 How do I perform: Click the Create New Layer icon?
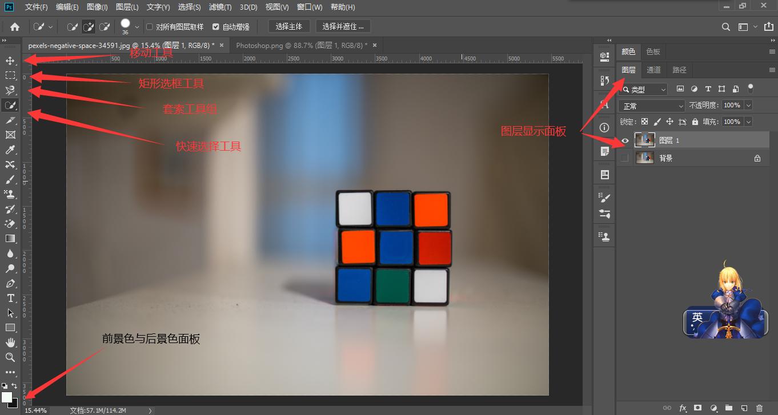click(x=744, y=408)
